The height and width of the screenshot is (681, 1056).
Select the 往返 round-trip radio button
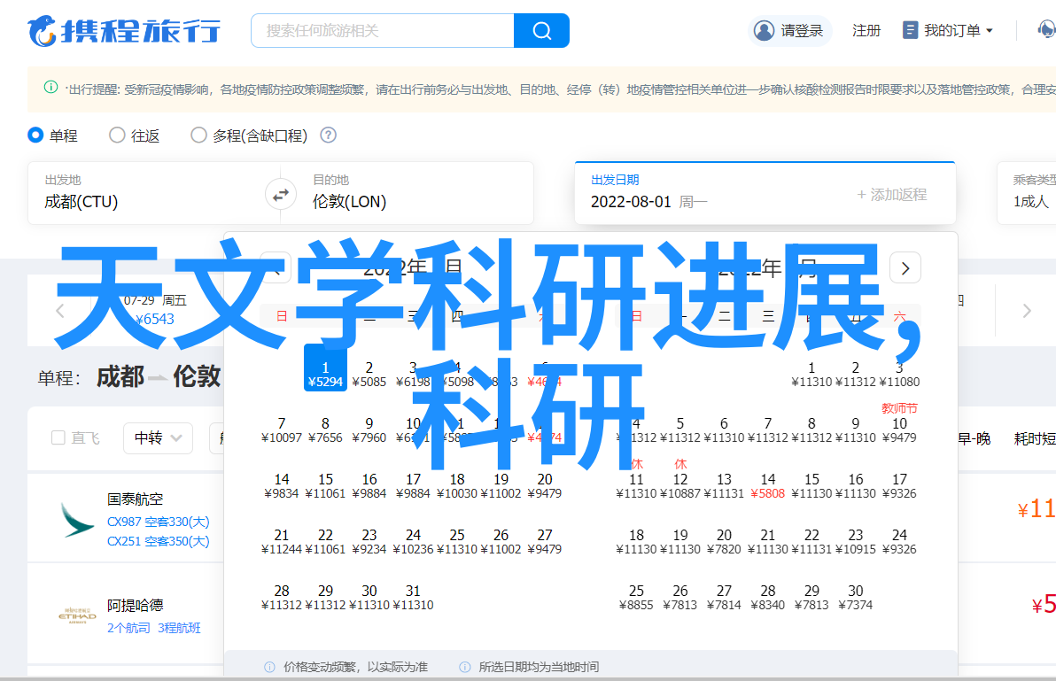117,135
